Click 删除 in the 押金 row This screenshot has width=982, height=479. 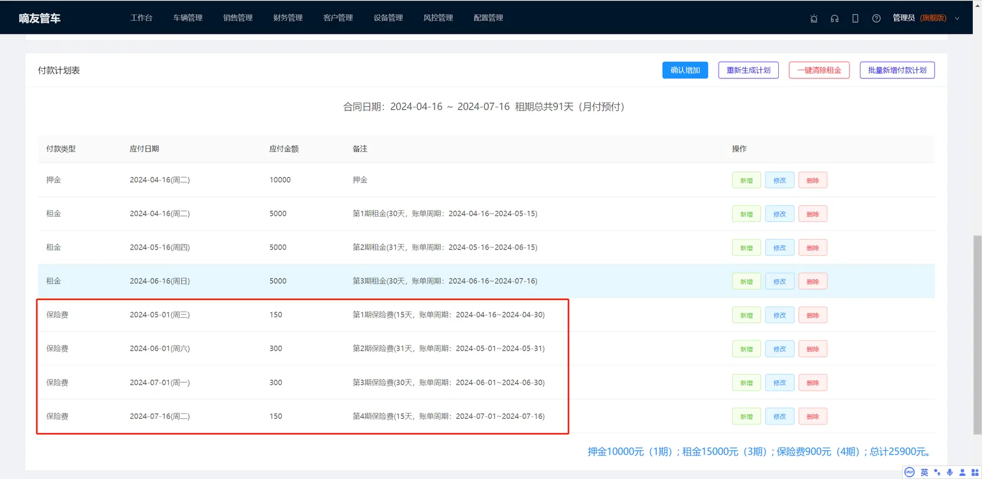(x=813, y=180)
